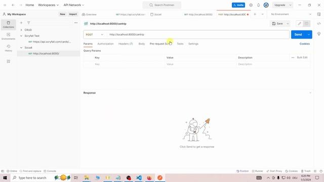Open the POST method dropdown
Viewport: 324px width, 182px height.
point(95,34)
